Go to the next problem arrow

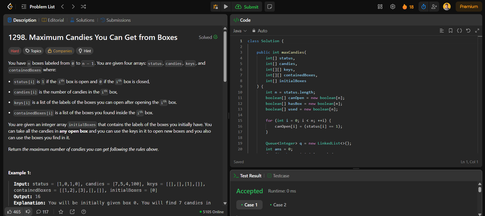coord(72,6)
